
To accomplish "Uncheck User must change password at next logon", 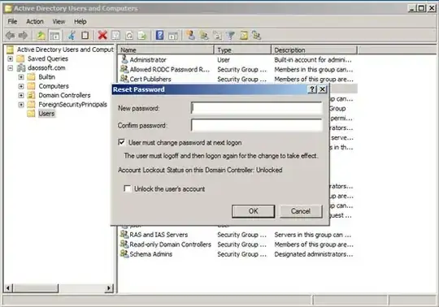I will click(x=121, y=142).
